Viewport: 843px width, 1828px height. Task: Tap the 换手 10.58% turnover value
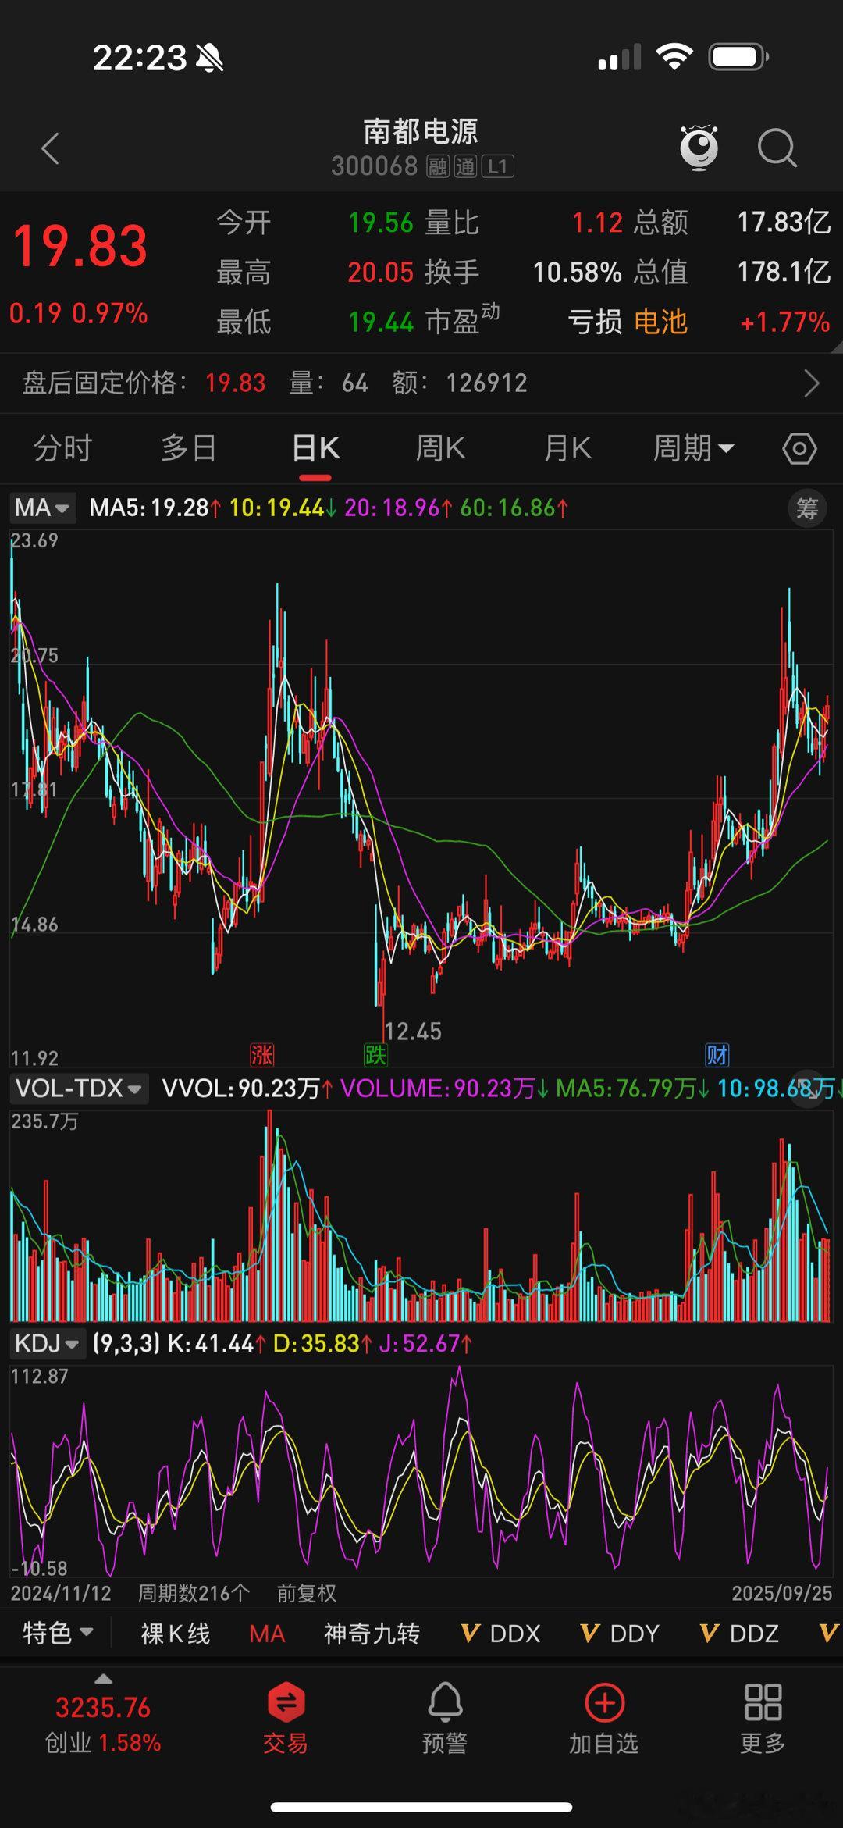click(577, 273)
